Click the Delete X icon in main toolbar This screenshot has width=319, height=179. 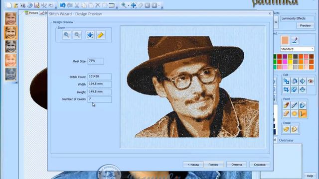(x=98, y=5)
